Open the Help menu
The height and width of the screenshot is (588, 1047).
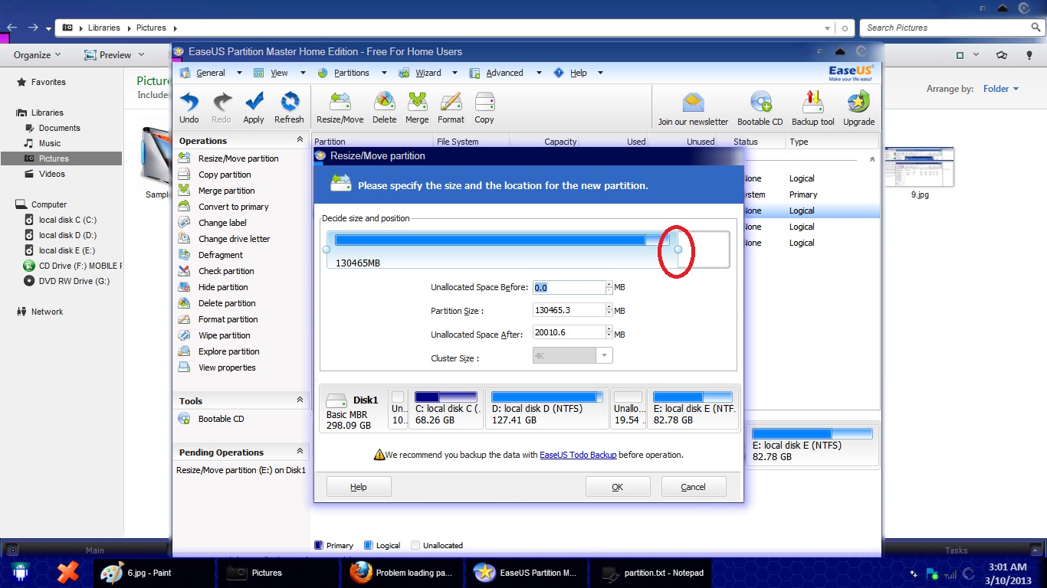pyautogui.click(x=578, y=73)
